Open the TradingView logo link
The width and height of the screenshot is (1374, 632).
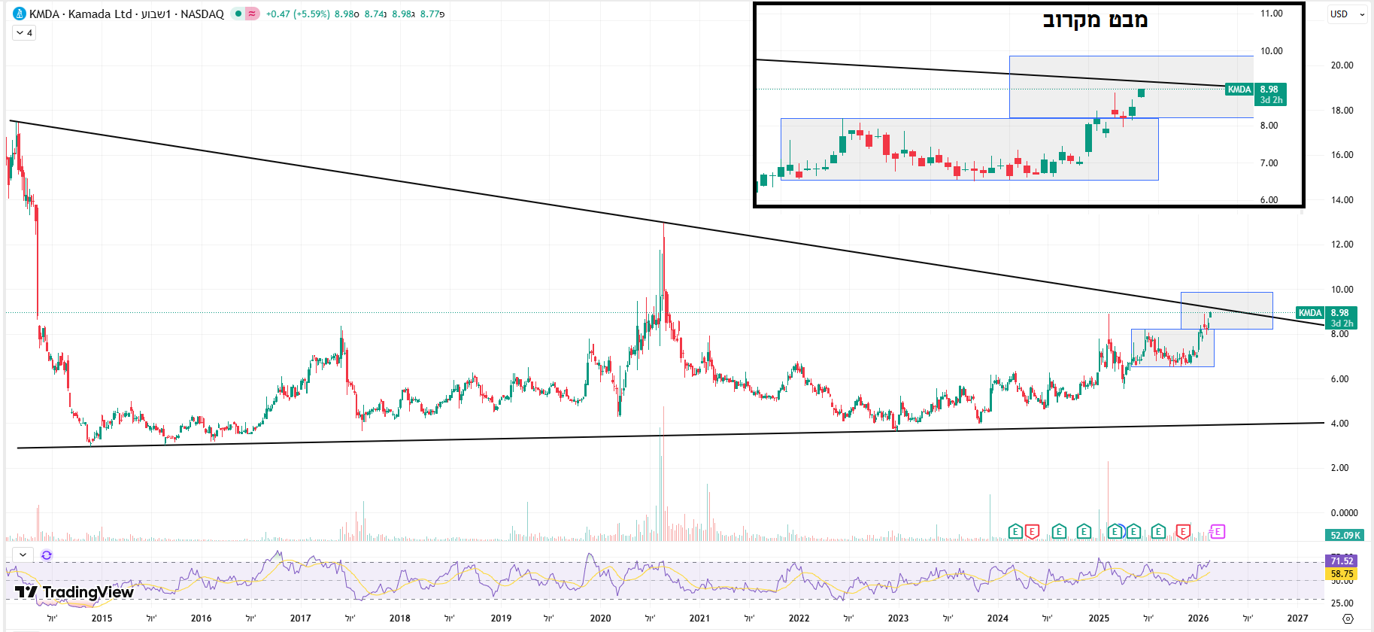74,592
